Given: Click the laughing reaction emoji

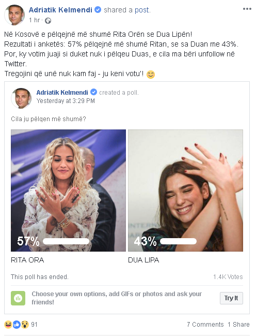Looking at the screenshot, I should point(8,325).
